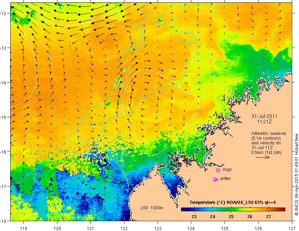Click the -14 latitude axis label
The image size is (299, 231).
(3, 83)
